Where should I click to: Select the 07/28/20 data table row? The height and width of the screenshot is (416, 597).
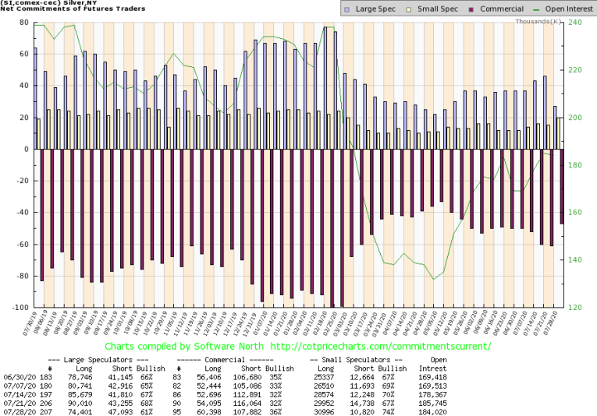point(298,411)
